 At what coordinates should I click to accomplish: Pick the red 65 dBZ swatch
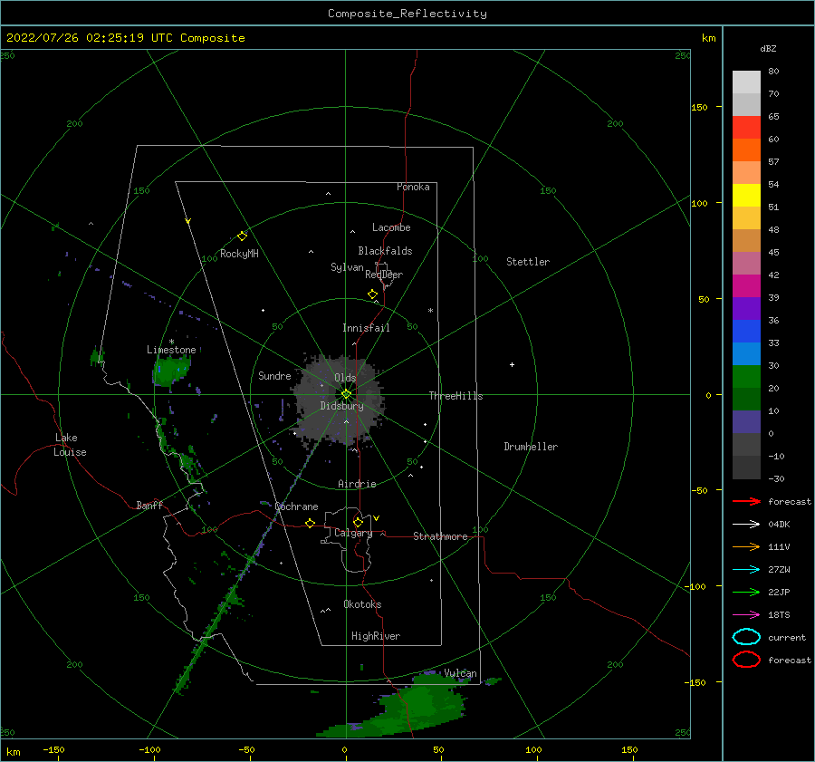(x=746, y=127)
